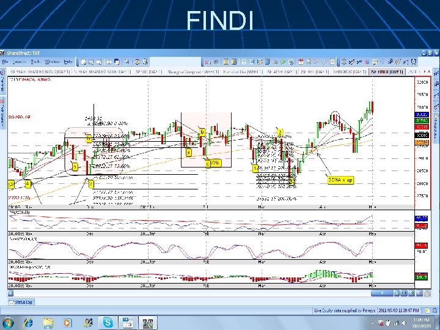Click the magnifier search toolbar icon
Image resolution: width=440 pixels, height=330 pixels.
pyautogui.click(x=127, y=62)
